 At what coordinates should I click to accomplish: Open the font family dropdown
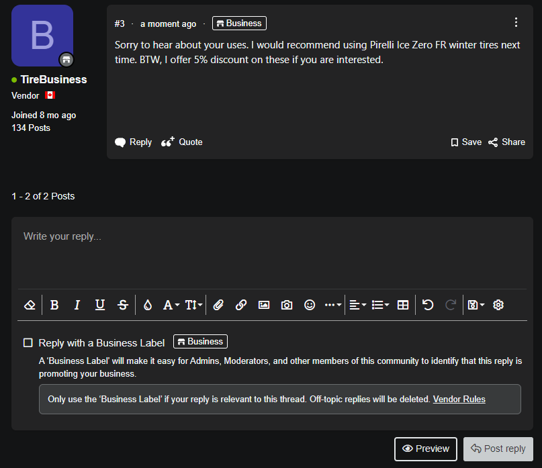[171, 305]
